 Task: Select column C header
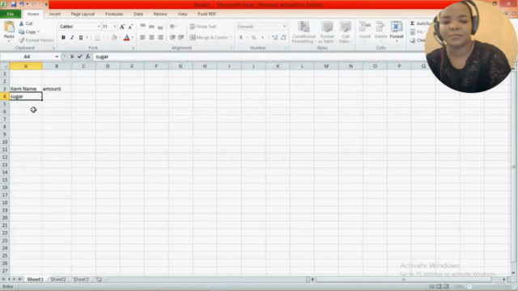(83, 66)
